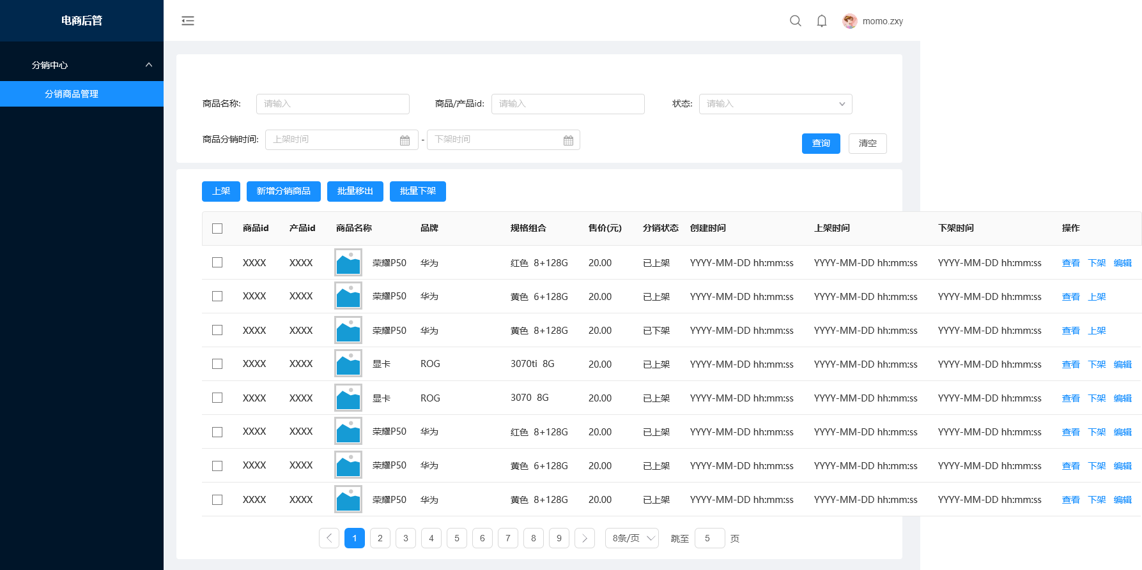
Task: Collapse the 分销中心 sidebar group
Action: click(x=82, y=65)
